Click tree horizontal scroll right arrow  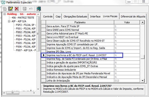(34, 93)
